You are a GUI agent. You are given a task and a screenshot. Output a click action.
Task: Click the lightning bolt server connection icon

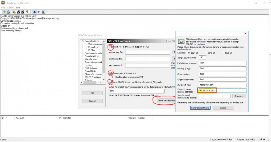coord(4,12)
